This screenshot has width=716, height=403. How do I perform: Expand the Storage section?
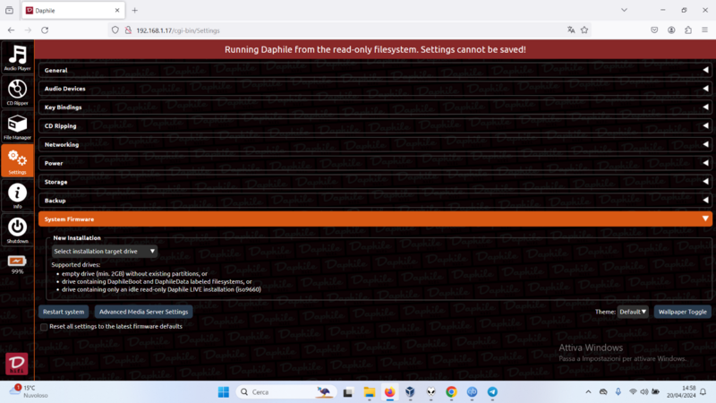click(x=375, y=182)
